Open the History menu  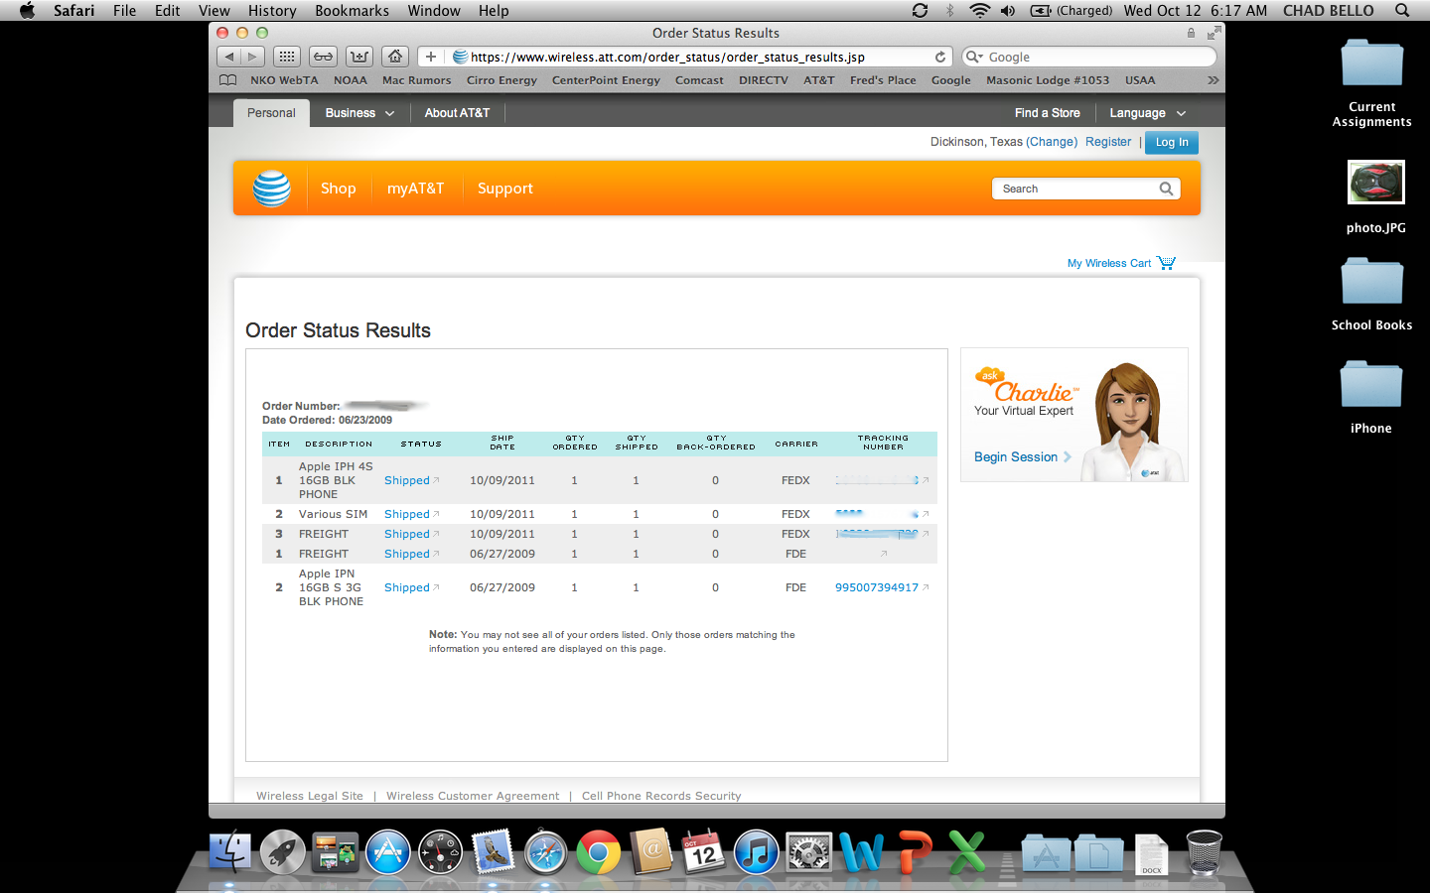(272, 10)
